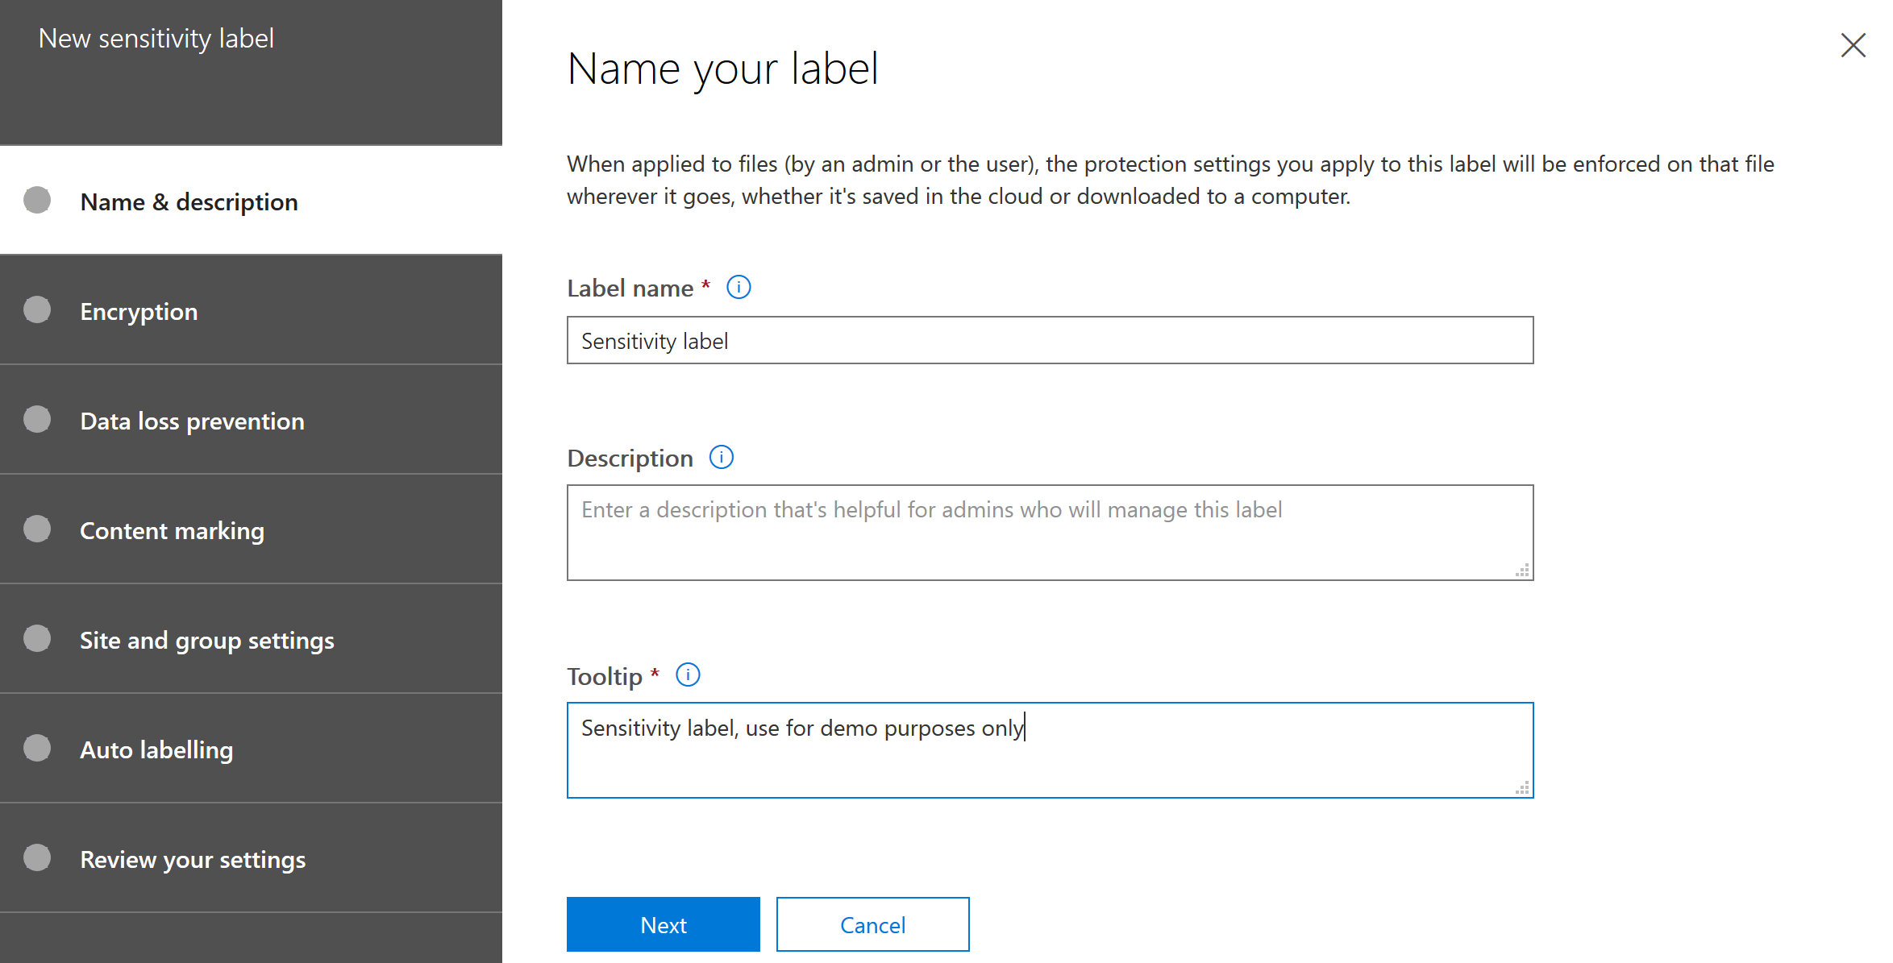Click the Auto labelling step icon

point(38,749)
